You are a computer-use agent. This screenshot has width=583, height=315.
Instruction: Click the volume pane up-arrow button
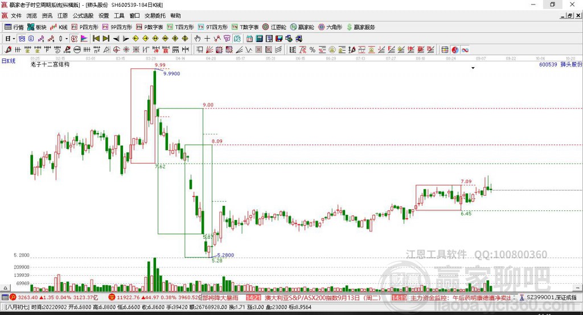[x=5, y=288]
